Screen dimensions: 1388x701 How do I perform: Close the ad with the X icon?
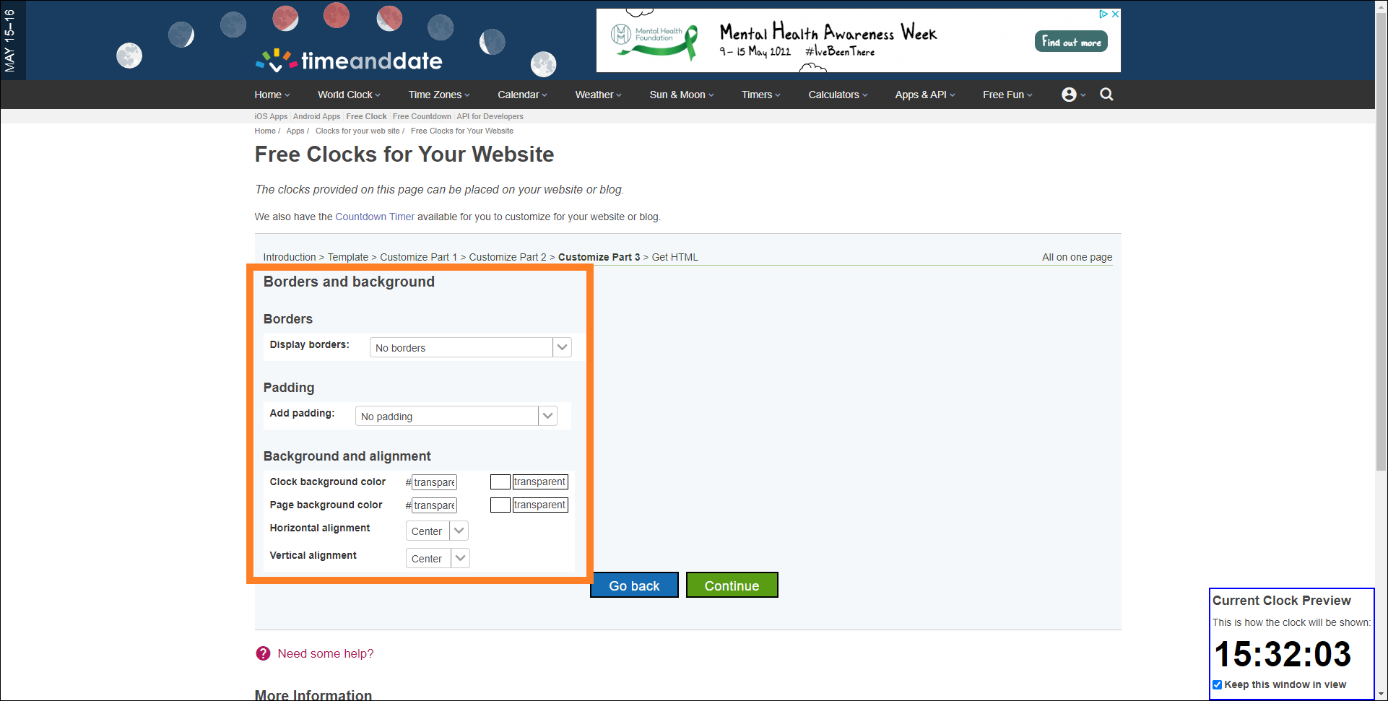(1115, 14)
